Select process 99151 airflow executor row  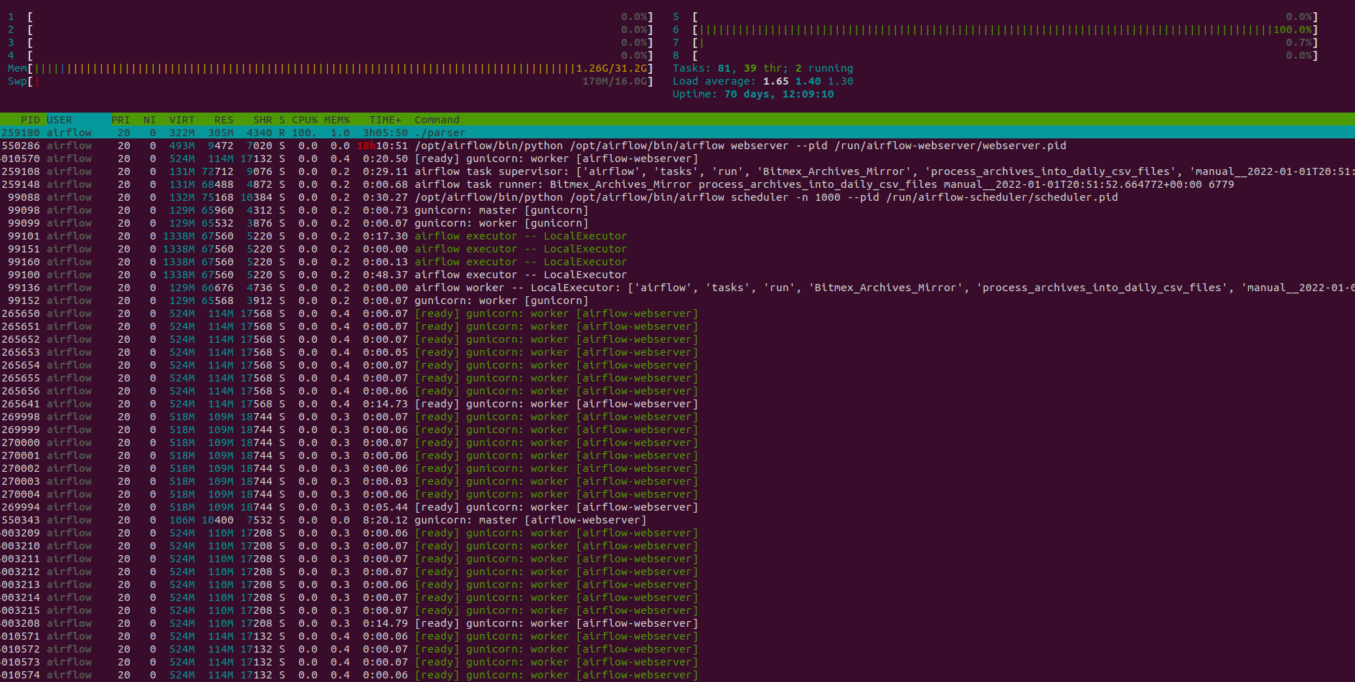(677, 249)
